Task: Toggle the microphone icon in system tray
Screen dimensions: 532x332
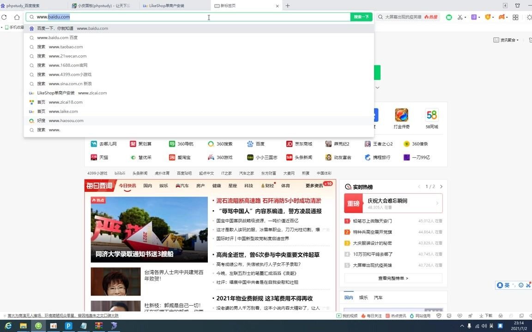Action: click(x=469, y=326)
